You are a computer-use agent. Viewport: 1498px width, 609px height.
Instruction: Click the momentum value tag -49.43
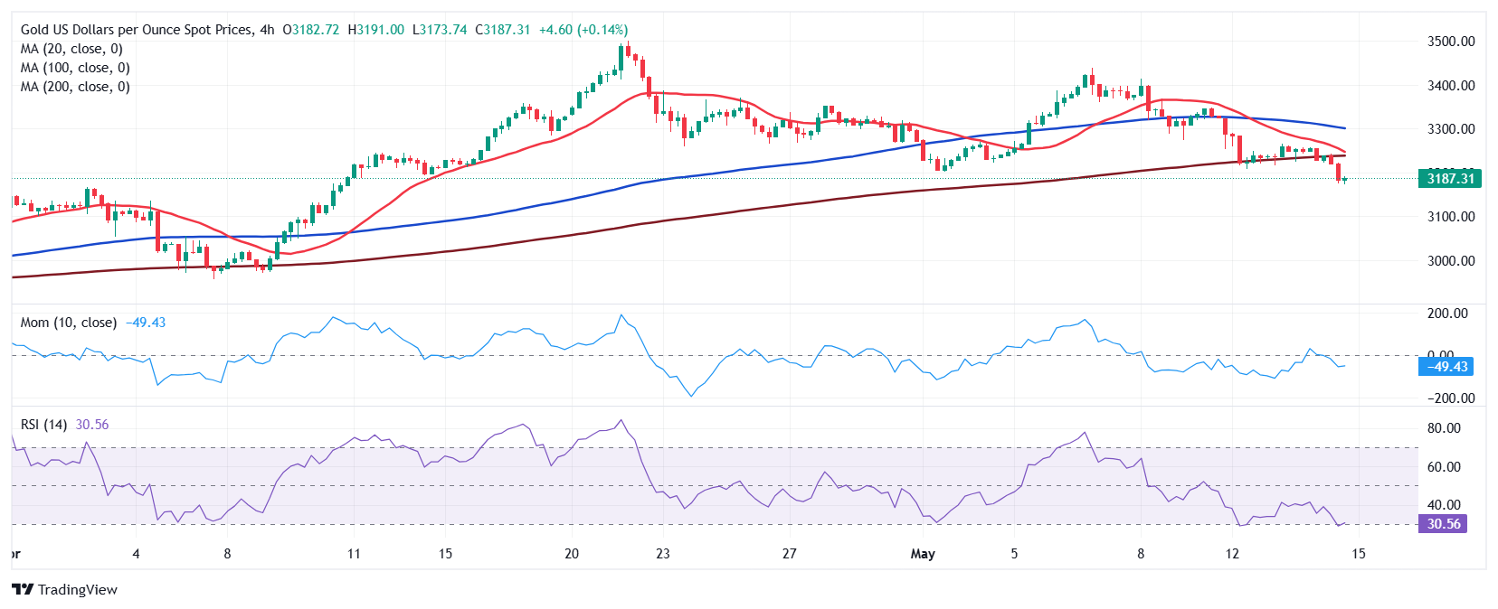click(1446, 366)
